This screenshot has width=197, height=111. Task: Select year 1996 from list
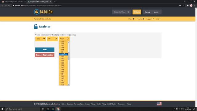63,47
